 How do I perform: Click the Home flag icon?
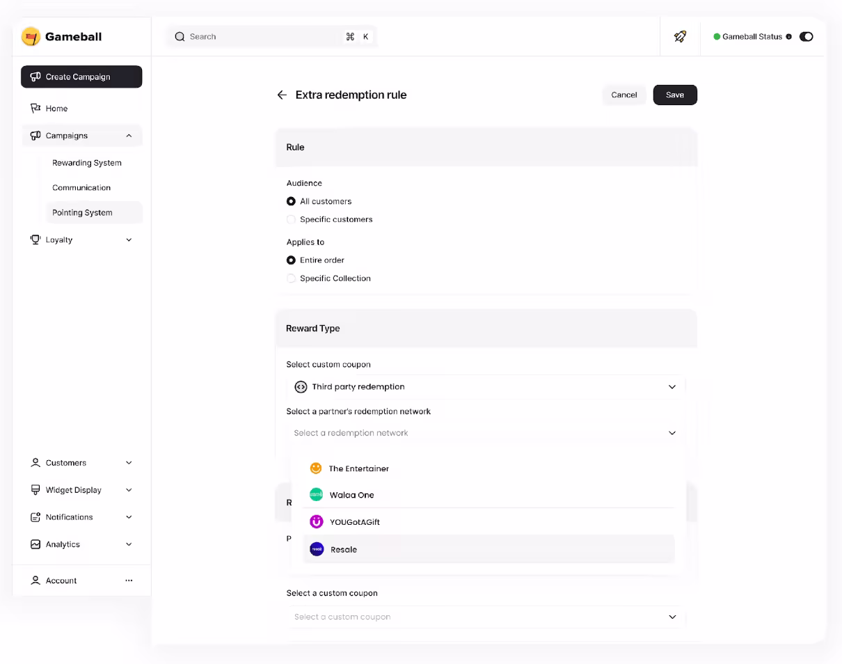(35, 108)
